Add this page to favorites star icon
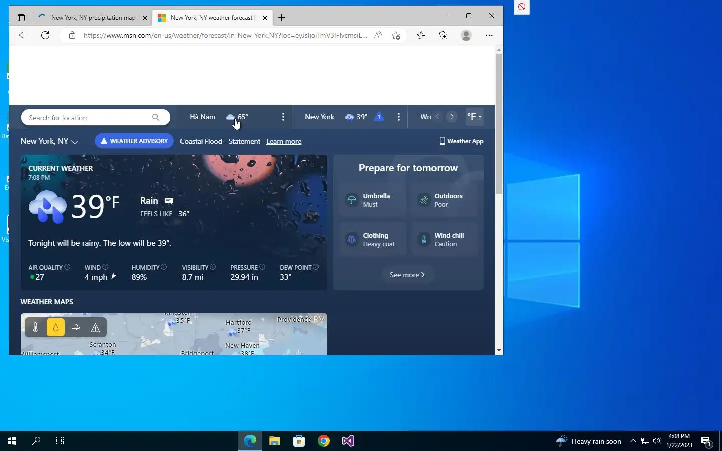The image size is (722, 451). click(x=396, y=35)
